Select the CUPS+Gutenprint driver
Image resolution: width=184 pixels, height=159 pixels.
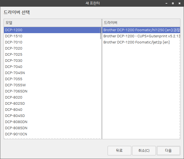tap(141, 36)
